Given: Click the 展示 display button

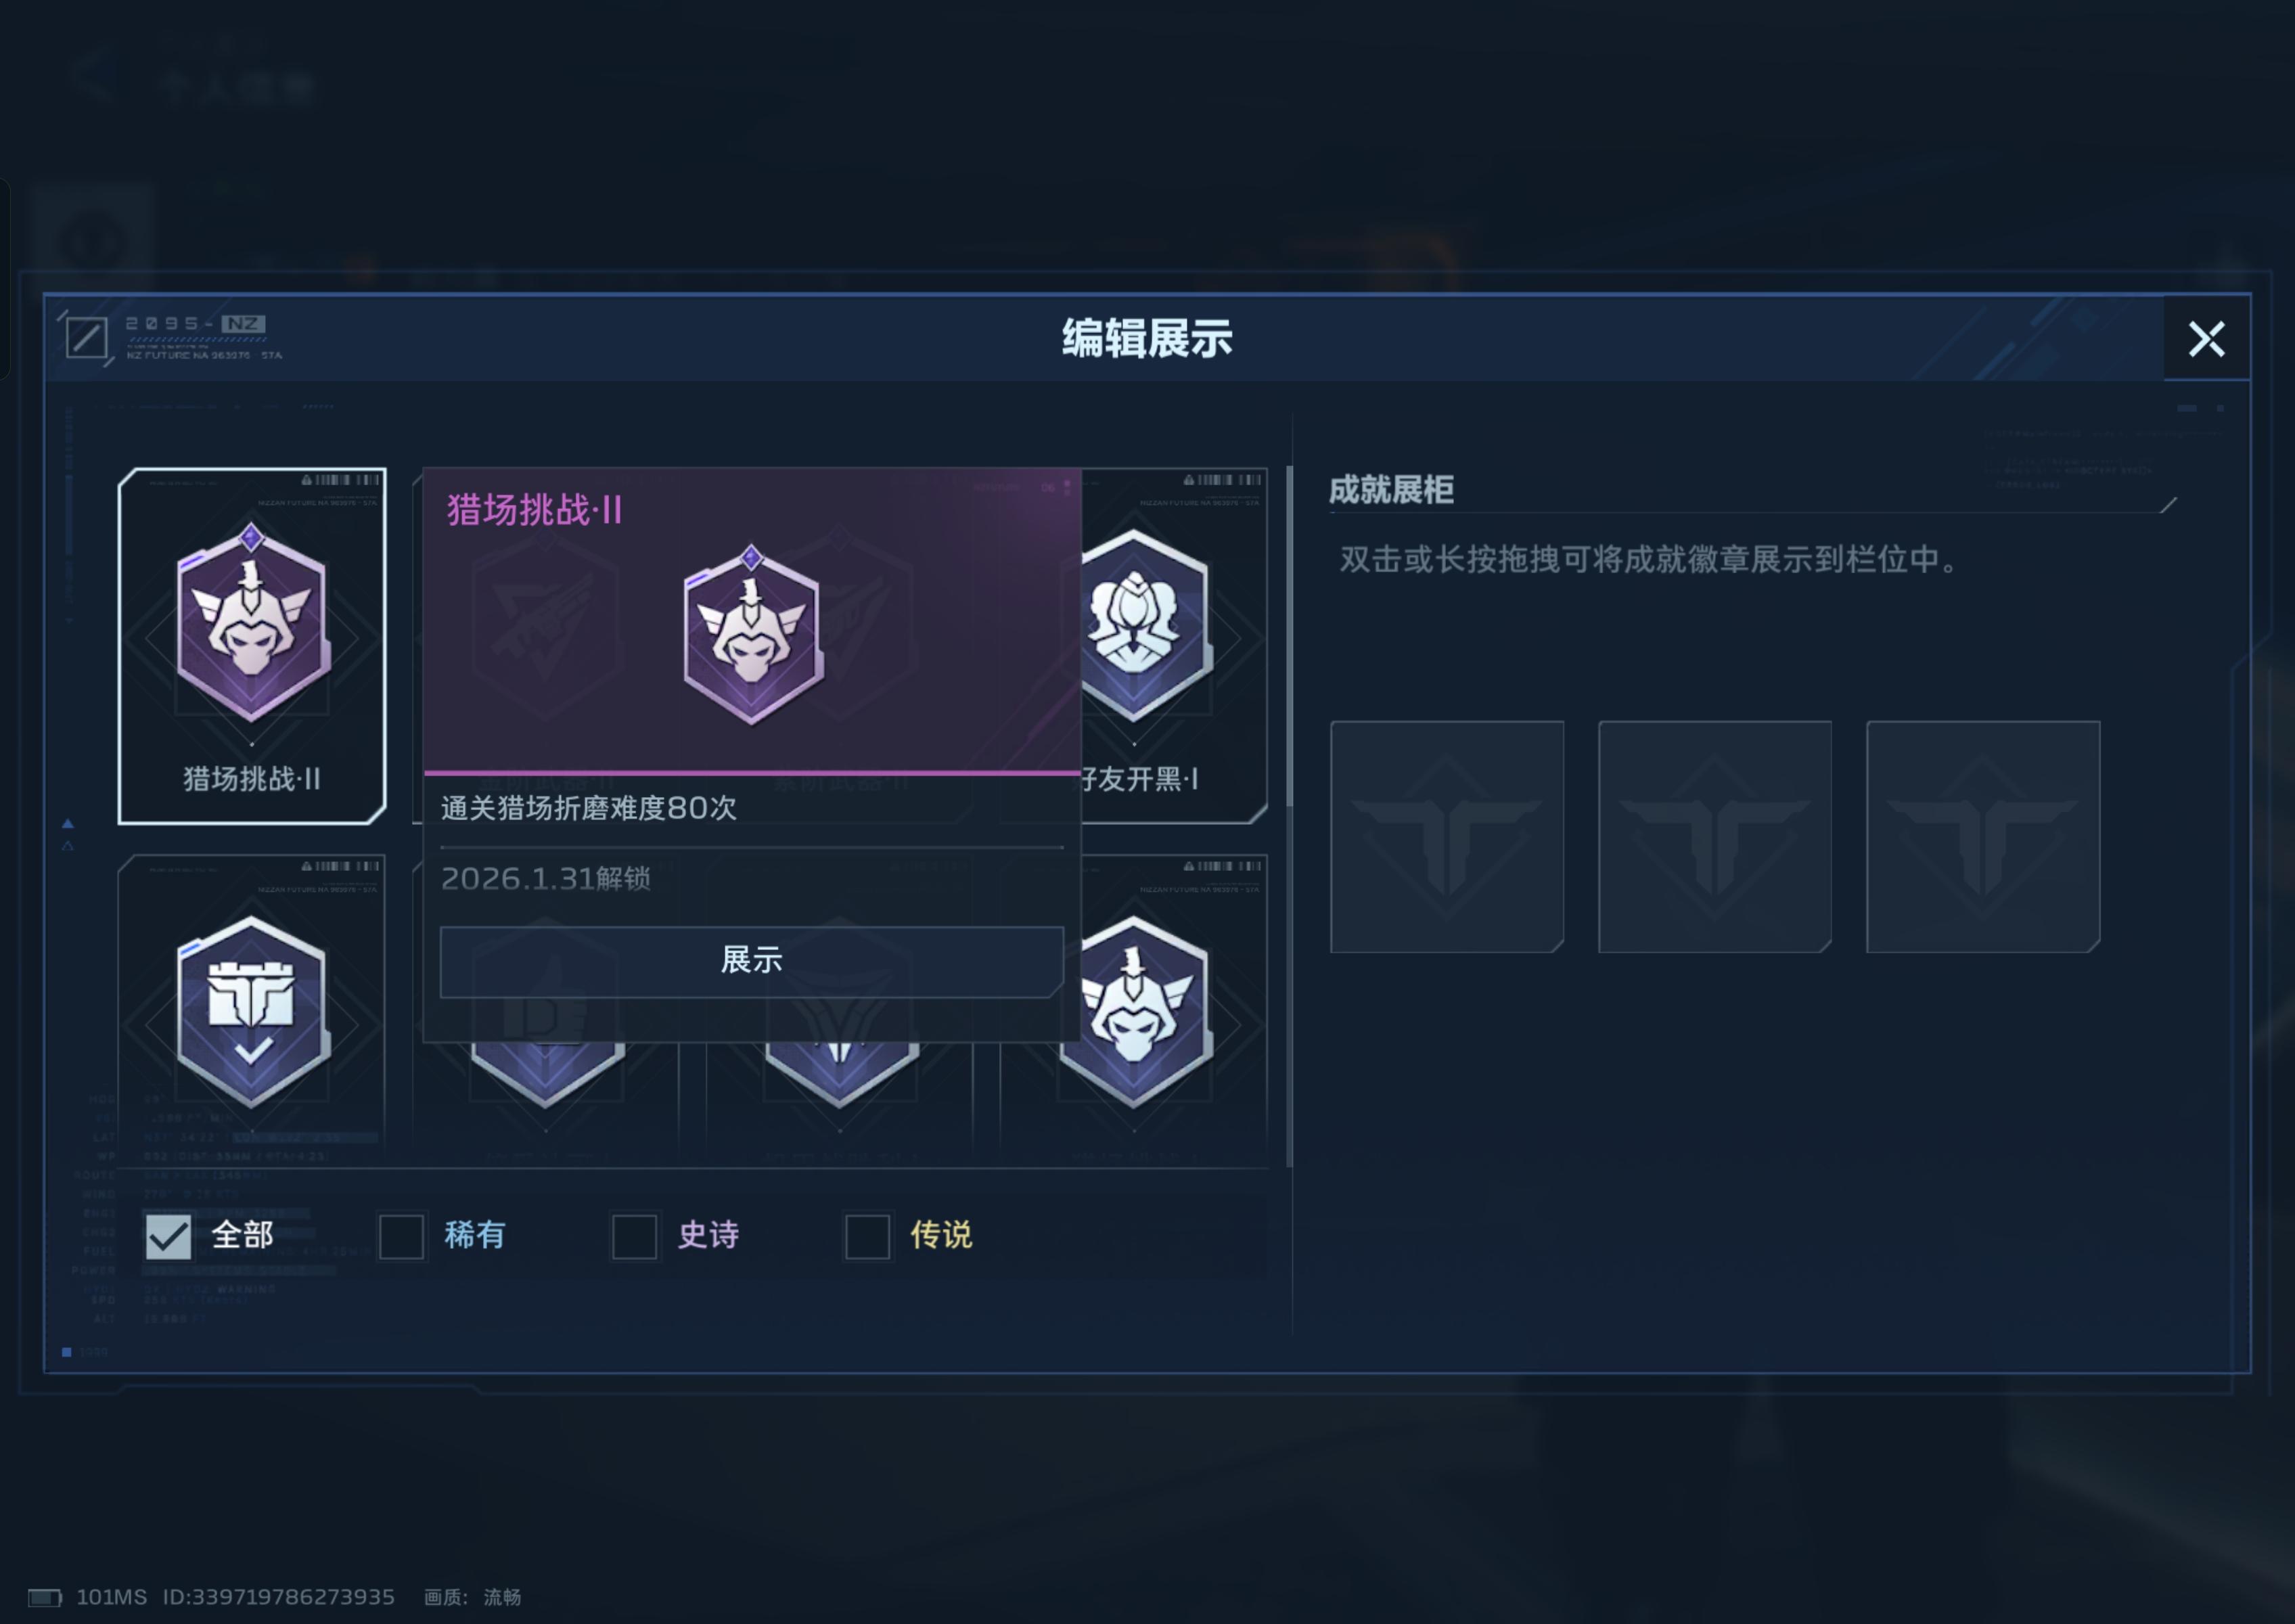Looking at the screenshot, I should click(x=752, y=961).
